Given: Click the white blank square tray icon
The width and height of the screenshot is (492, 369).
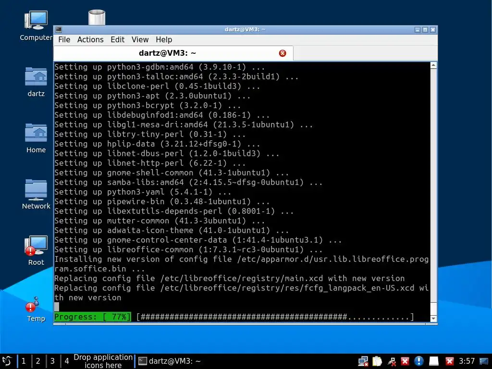Looking at the screenshot, I should click(434, 361).
